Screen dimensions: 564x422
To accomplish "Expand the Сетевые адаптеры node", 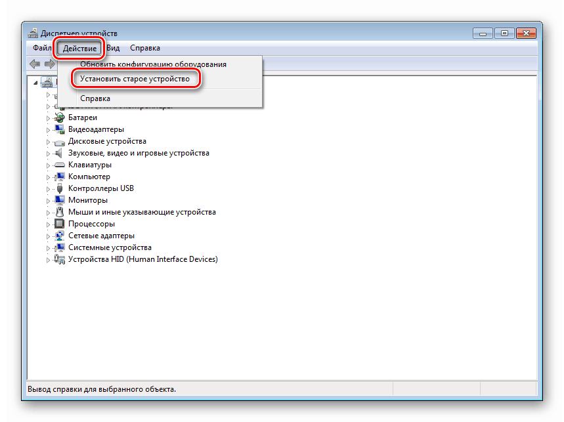I will 48,236.
